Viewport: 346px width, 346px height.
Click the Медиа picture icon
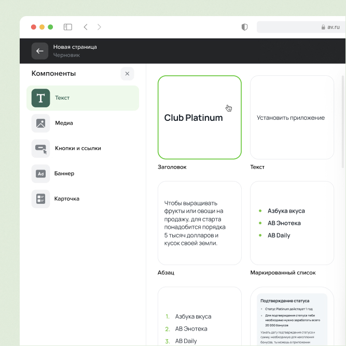click(x=40, y=123)
